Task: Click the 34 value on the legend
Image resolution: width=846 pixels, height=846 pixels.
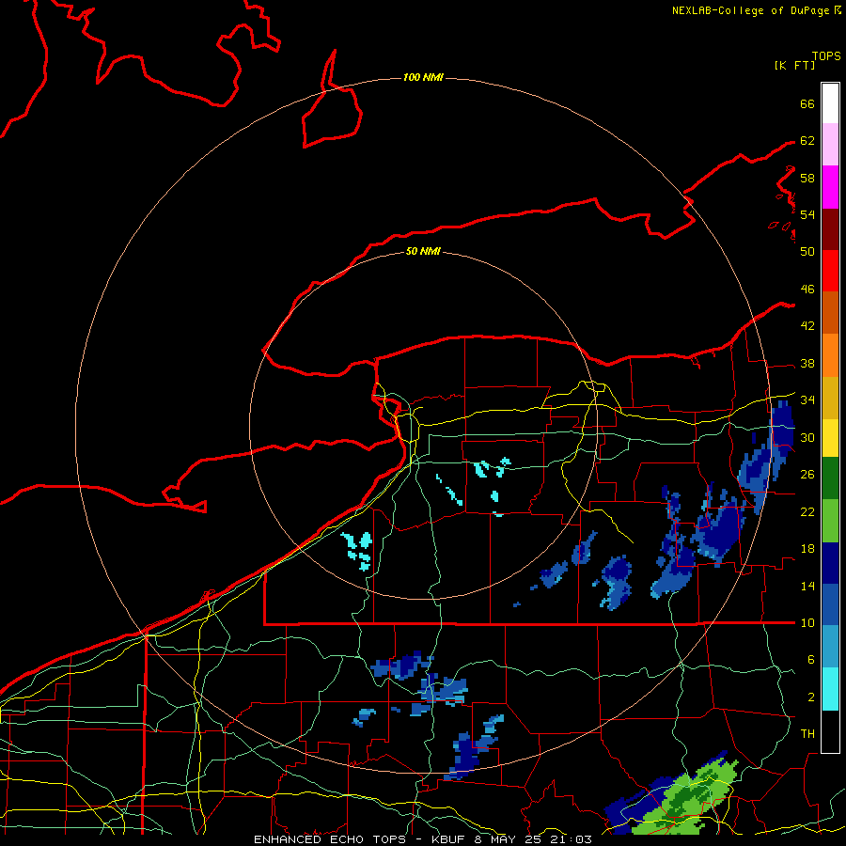Action: [807, 400]
